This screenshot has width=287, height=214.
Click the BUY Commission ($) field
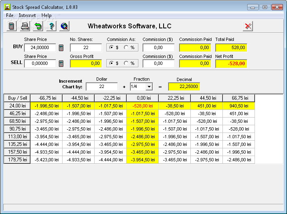158,47
